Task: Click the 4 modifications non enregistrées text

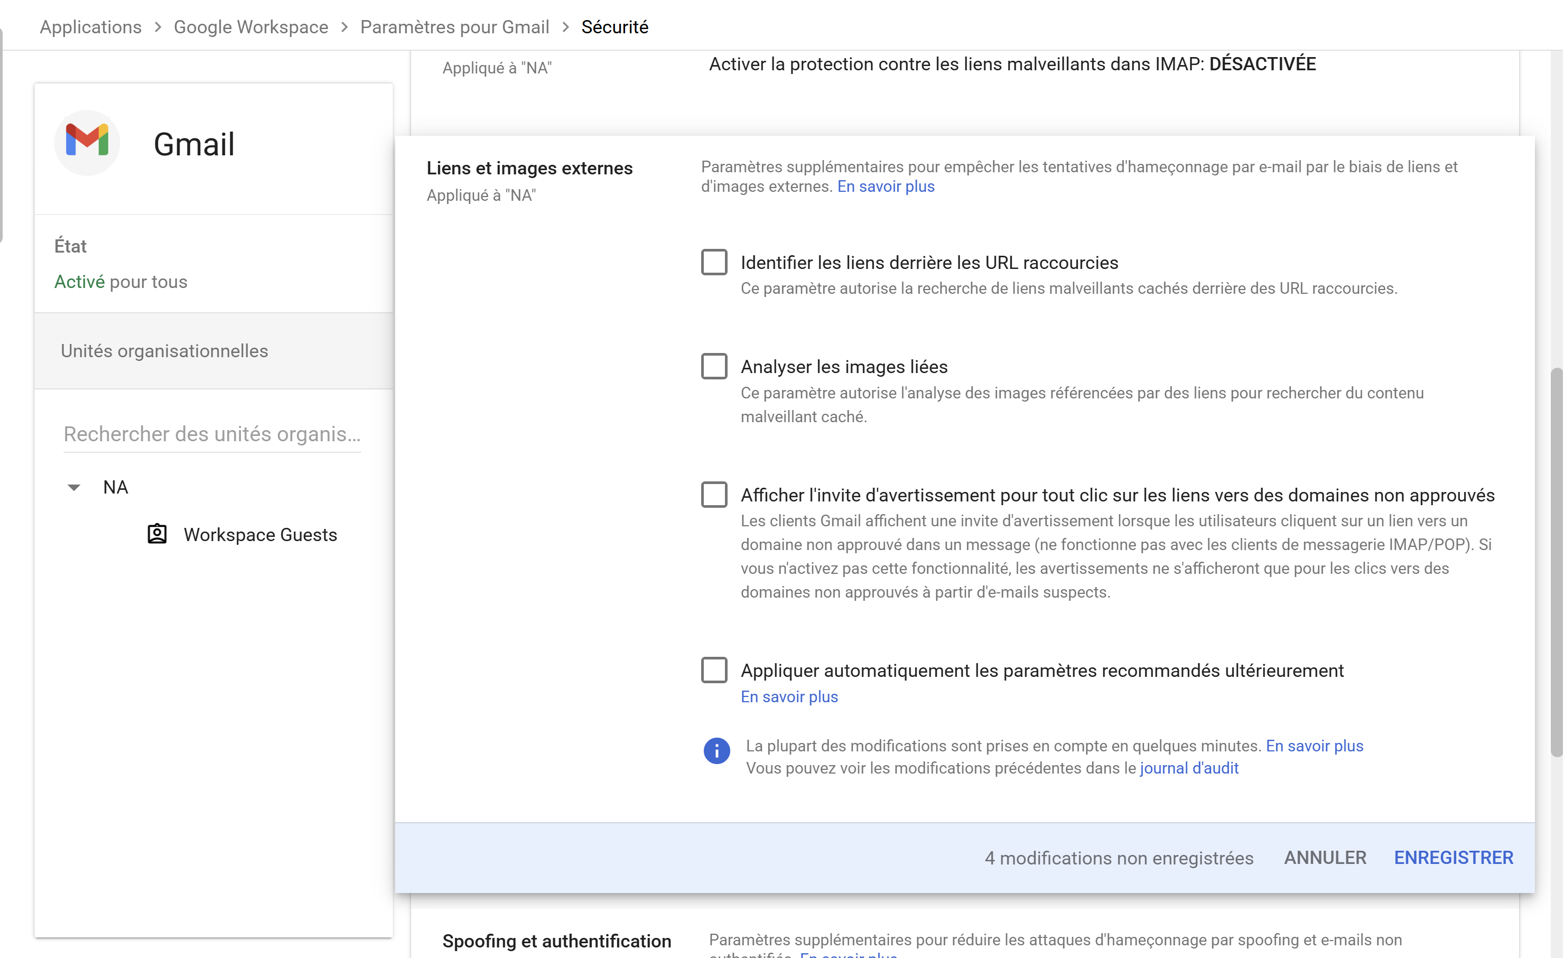Action: coord(1119,858)
